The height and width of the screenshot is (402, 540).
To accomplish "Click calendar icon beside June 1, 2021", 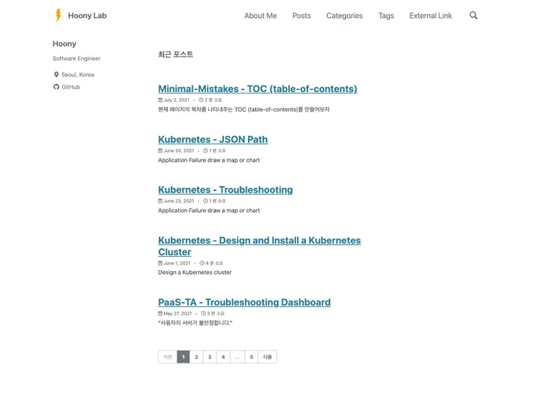I will point(160,263).
